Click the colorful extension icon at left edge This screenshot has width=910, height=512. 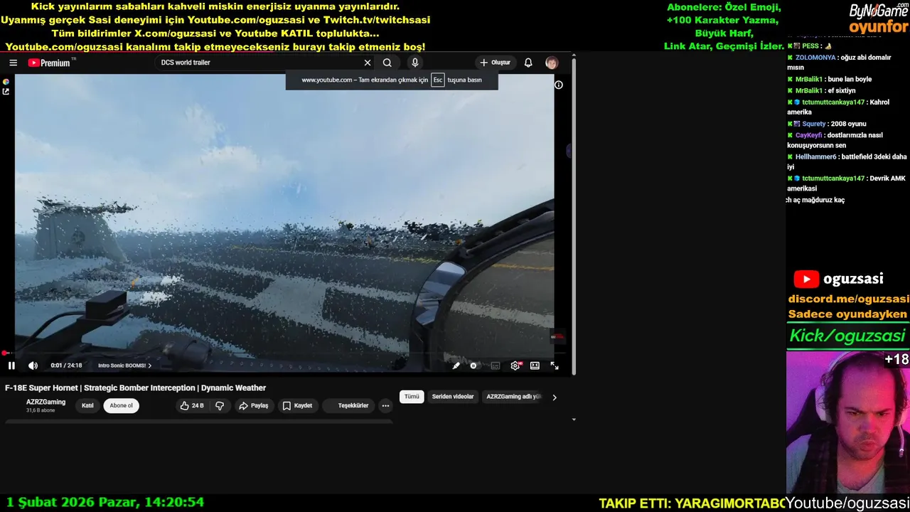tap(6, 82)
